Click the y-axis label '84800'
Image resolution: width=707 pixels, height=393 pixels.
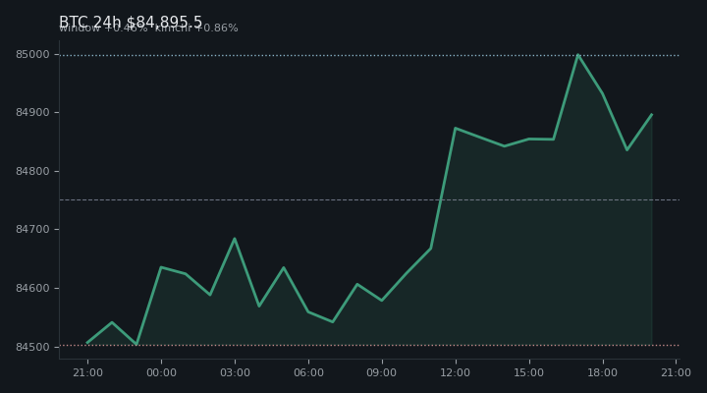click(32, 172)
